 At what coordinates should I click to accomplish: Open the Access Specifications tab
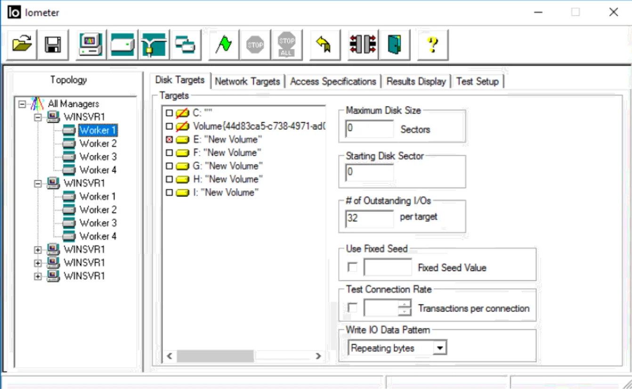tap(333, 81)
